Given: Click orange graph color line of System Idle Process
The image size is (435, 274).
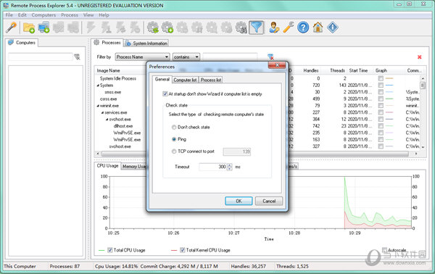Looking at the screenshot, I should 389,78.
